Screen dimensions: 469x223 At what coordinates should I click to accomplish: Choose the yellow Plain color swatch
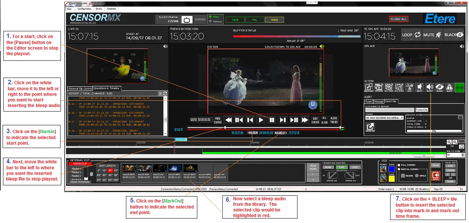tap(391, 178)
